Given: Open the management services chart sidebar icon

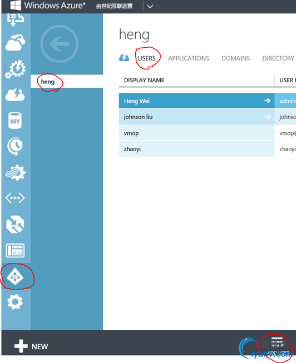Looking at the screenshot, I should click(x=15, y=251).
